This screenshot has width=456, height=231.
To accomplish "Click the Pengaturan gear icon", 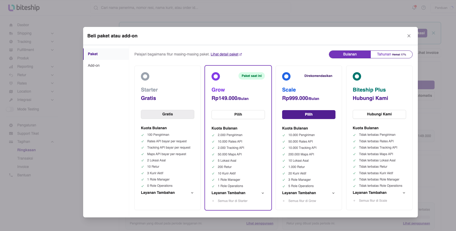I will click(x=11, y=125).
